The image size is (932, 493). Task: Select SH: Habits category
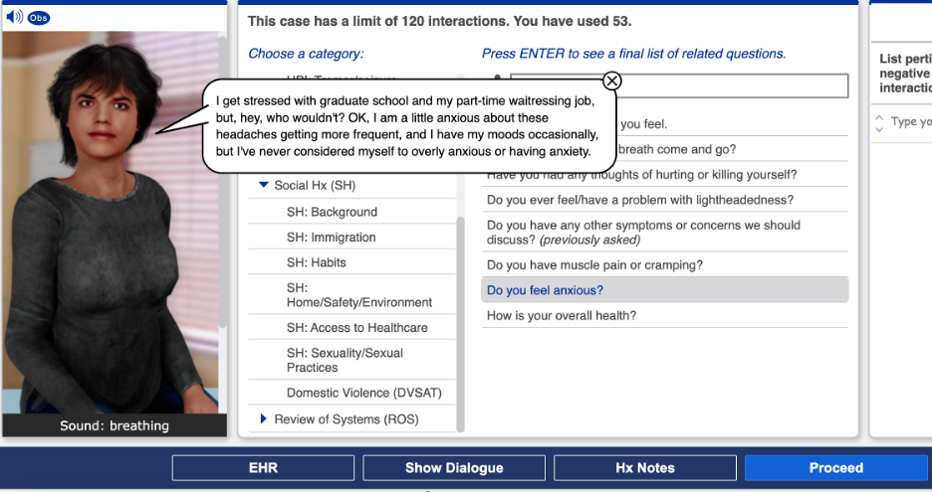click(x=317, y=262)
